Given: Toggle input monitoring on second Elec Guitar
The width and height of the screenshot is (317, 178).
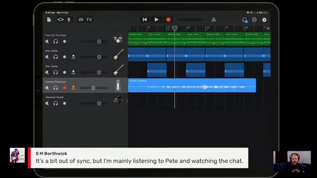Looking at the screenshot, I should click(73, 72).
